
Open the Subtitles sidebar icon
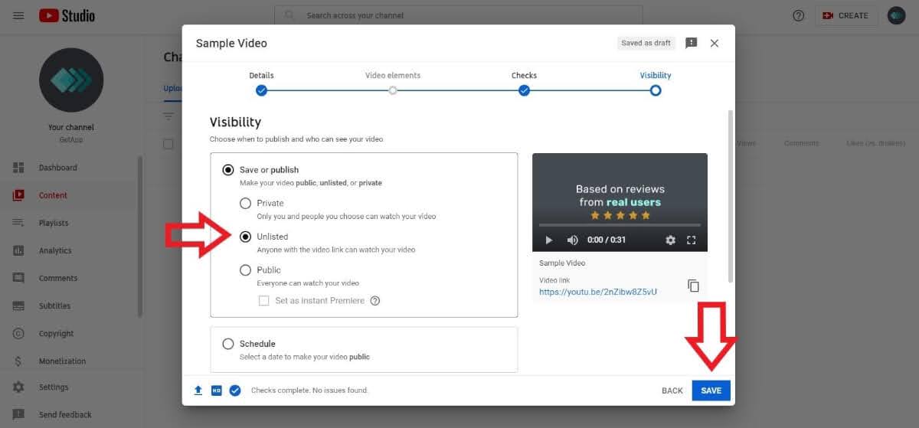click(18, 305)
